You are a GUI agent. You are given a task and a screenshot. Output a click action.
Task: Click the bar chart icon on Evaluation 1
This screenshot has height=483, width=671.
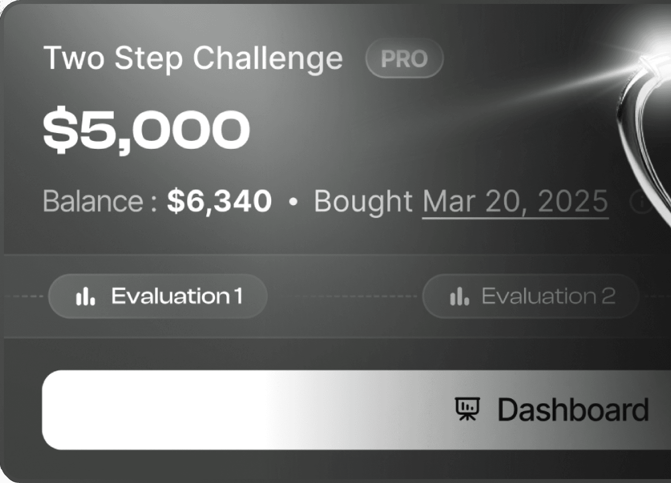[86, 296]
